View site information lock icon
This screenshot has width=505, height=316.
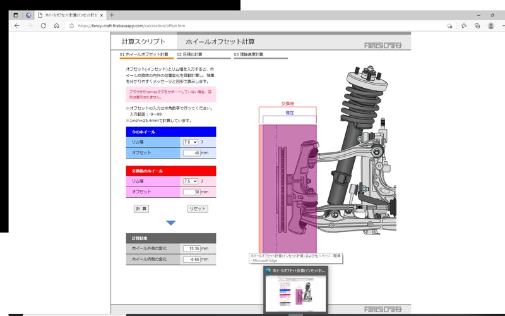coord(71,26)
